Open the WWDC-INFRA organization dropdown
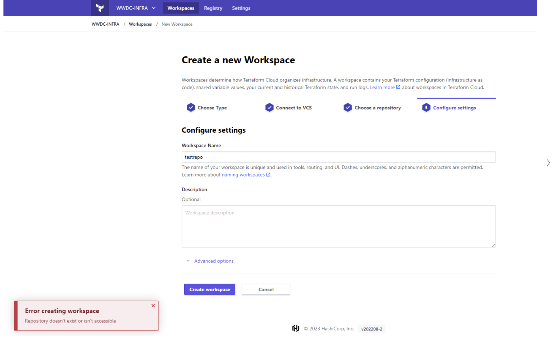Screen dimensions: 552x357 coord(136,8)
